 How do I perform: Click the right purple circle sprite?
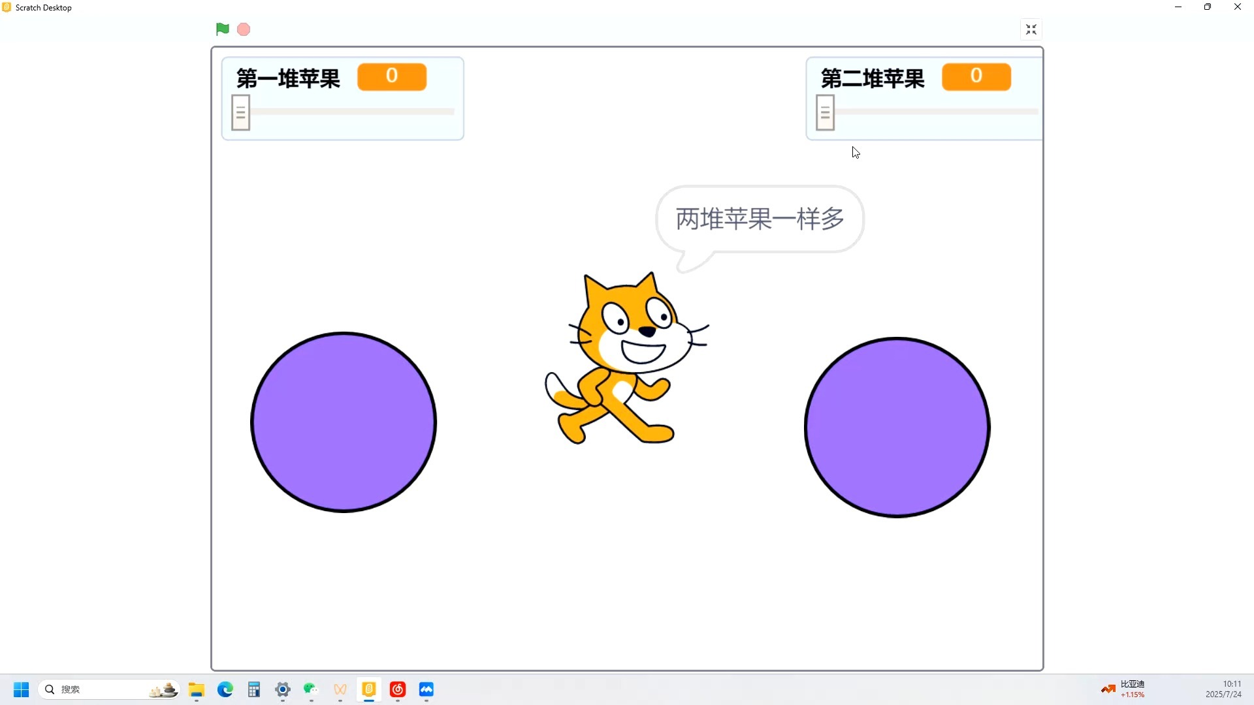pos(897,428)
